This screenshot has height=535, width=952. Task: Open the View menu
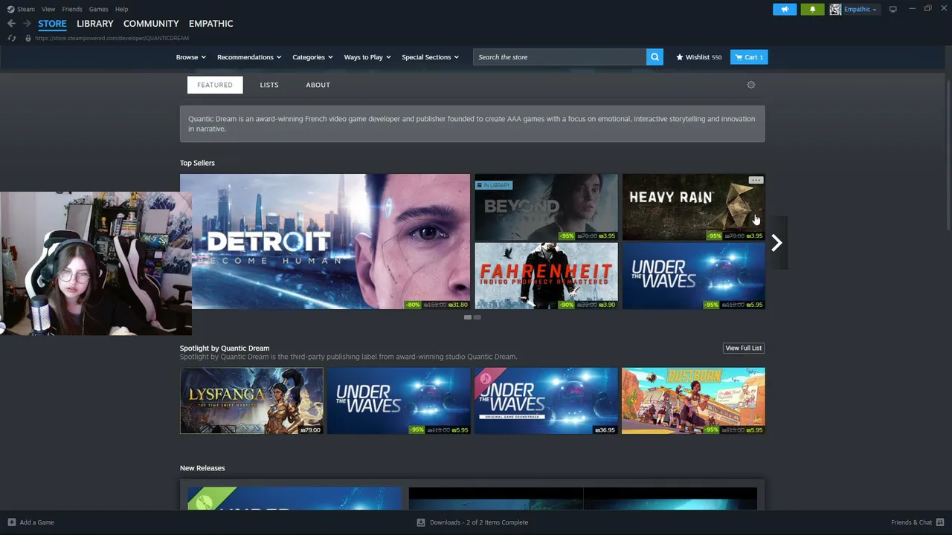[x=48, y=9]
